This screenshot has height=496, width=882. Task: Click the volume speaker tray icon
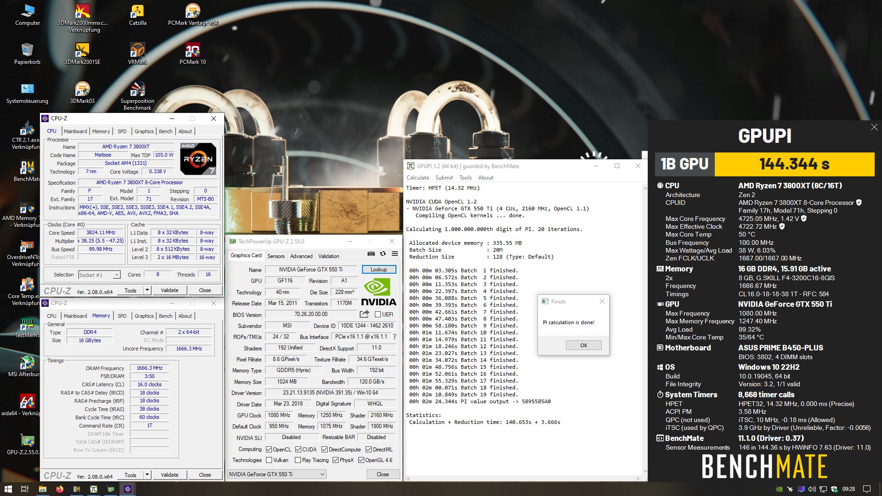point(812,489)
